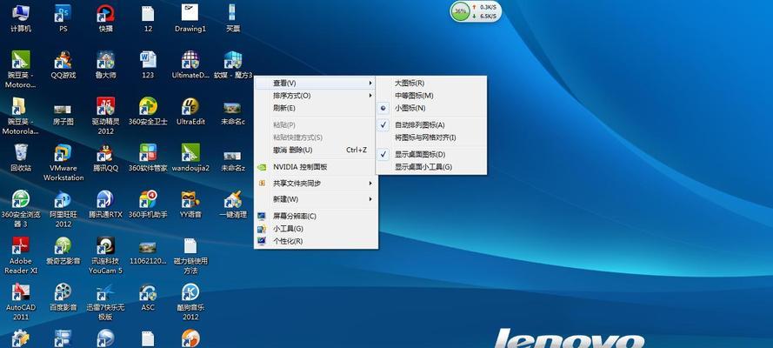Open NVIDIA 控制面板 from the menu
The image size is (773, 348).
click(x=316, y=167)
